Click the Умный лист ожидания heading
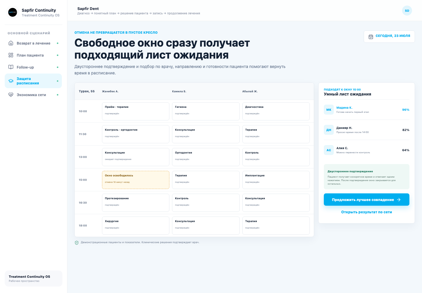422x293 pixels. pos(348,94)
